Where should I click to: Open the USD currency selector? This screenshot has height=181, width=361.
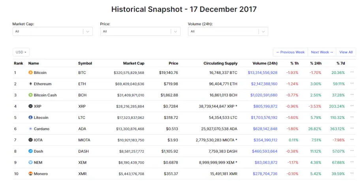coord(21,52)
